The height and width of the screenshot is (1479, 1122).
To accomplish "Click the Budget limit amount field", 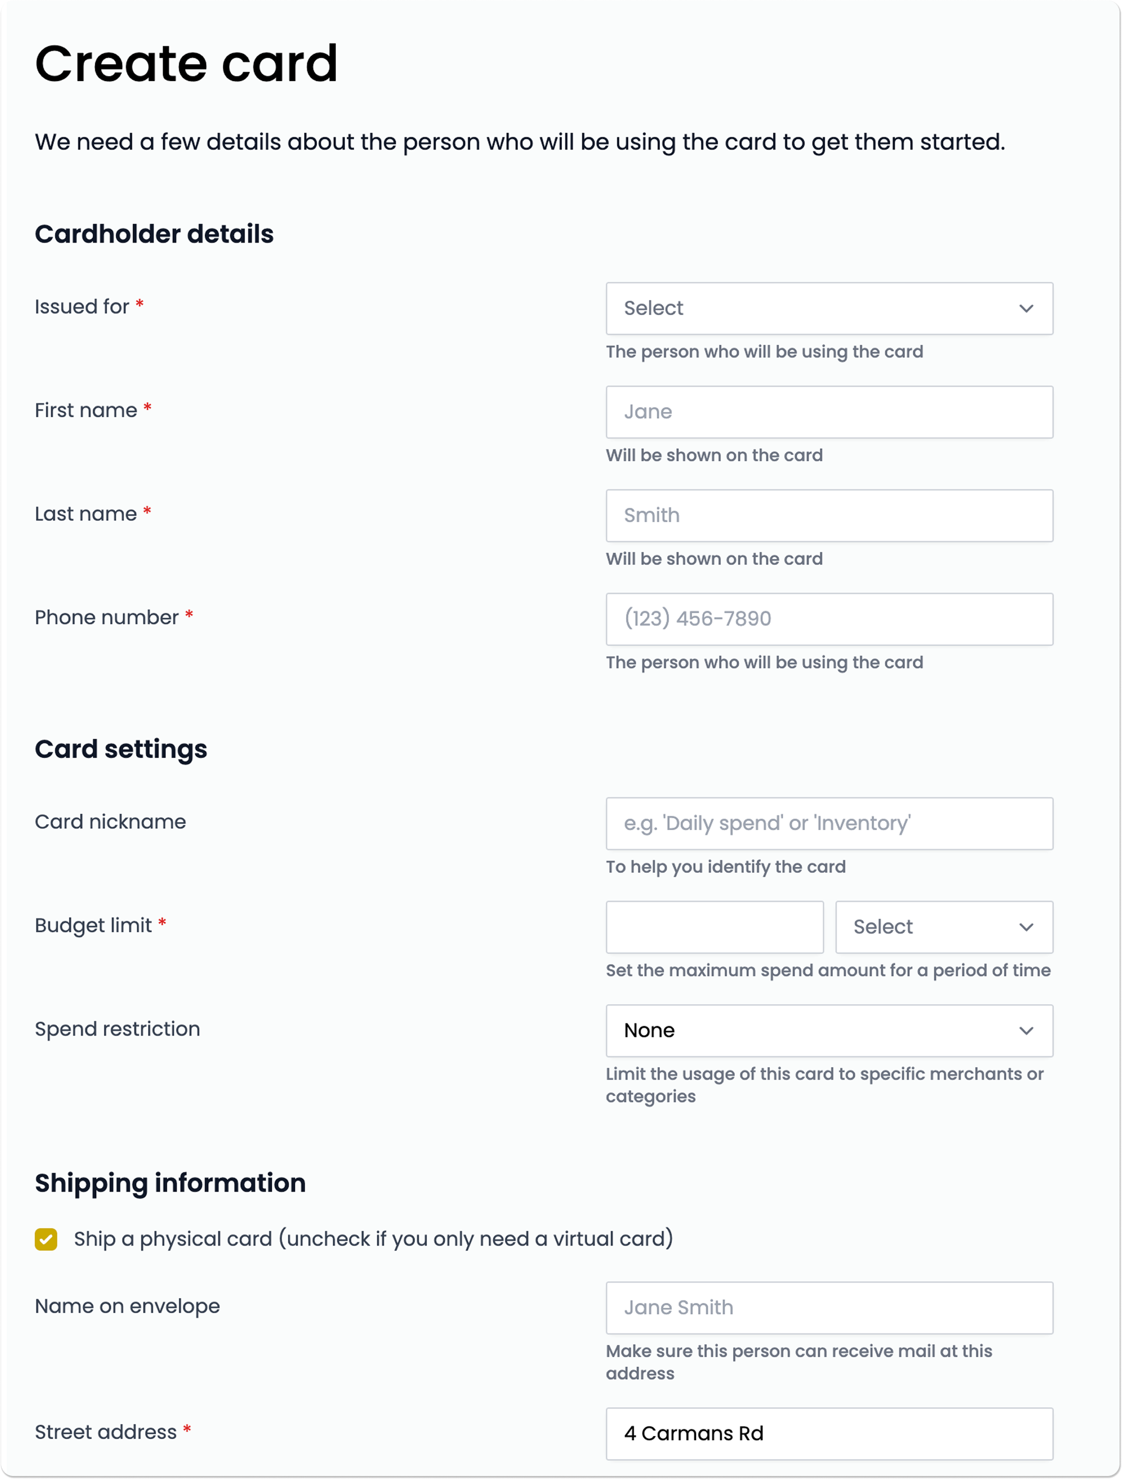I will (714, 927).
